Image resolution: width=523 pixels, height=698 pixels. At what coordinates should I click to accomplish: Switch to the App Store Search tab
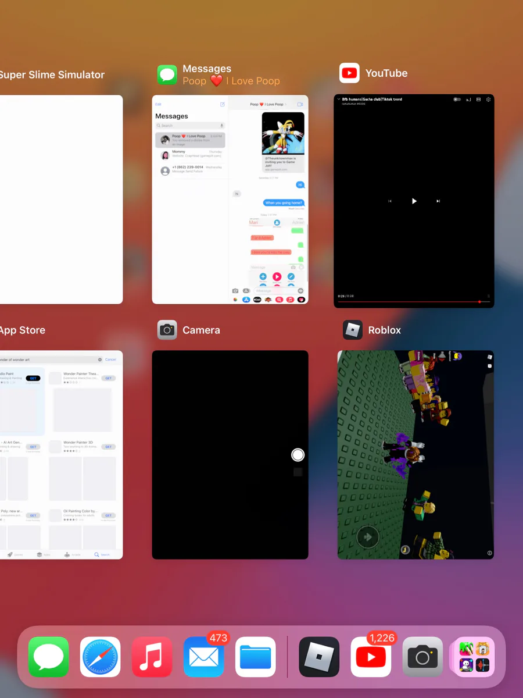102,554
